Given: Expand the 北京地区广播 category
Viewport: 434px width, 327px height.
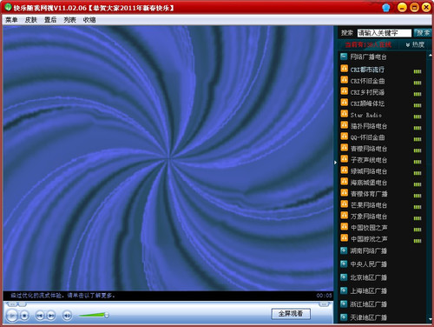Looking at the screenshot, I should [344, 277].
